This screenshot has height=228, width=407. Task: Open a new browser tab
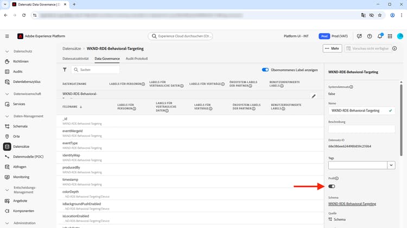coord(74,4)
